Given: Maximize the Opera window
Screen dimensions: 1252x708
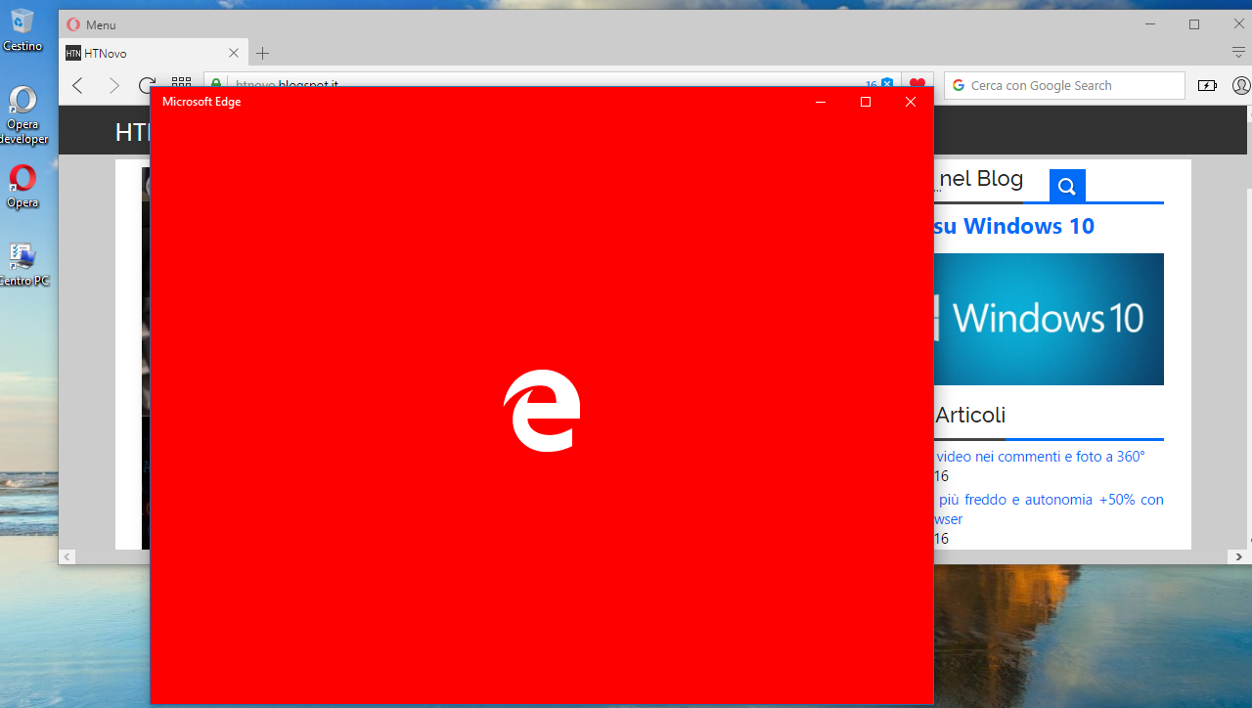Looking at the screenshot, I should 1194,24.
